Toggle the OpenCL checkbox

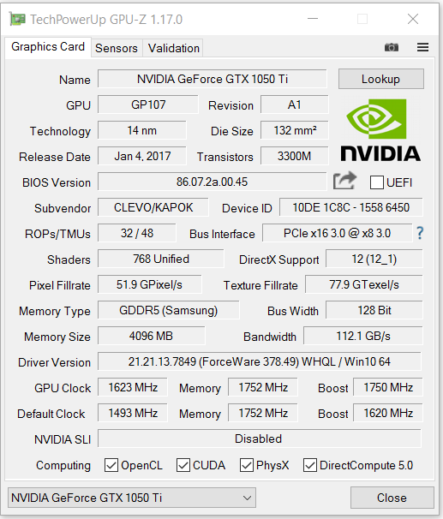(111, 465)
